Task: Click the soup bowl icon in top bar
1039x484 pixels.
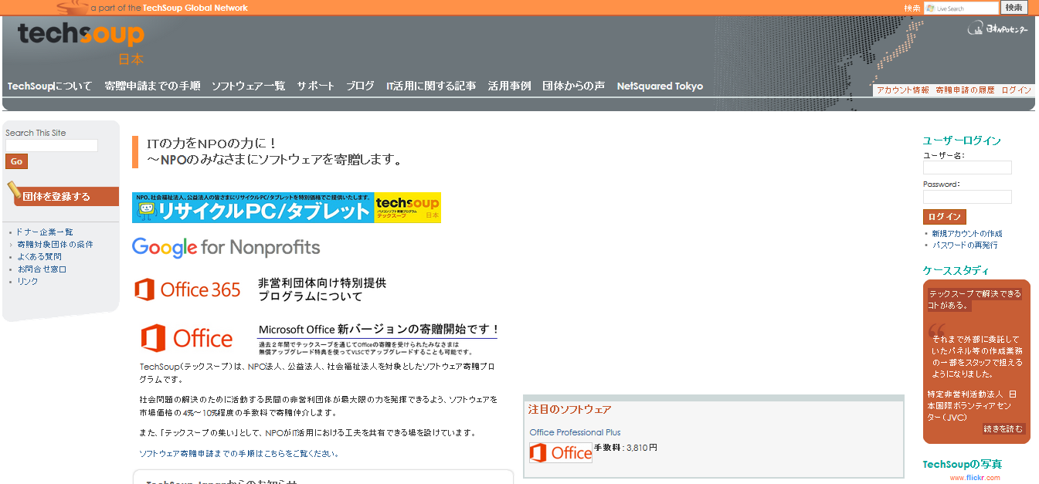Action: click(x=72, y=8)
